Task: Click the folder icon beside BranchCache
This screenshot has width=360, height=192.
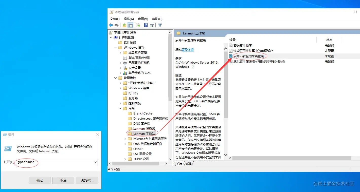Action: (x=130, y=113)
